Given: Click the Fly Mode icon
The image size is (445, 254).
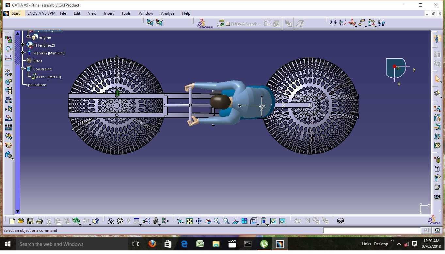Looking at the screenshot, I should point(180,221).
